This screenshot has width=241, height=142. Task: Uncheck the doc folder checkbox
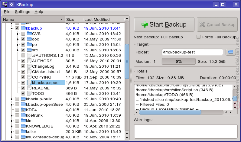pyautogui.click(x=23, y=39)
